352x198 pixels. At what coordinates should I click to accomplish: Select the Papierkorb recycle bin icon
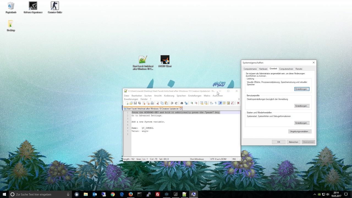(x=11, y=7)
